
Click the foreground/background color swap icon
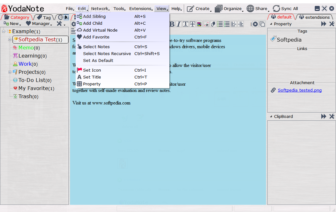pos(206,24)
